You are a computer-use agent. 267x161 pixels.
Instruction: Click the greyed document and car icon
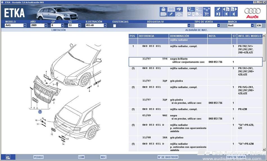(x=199, y=14)
